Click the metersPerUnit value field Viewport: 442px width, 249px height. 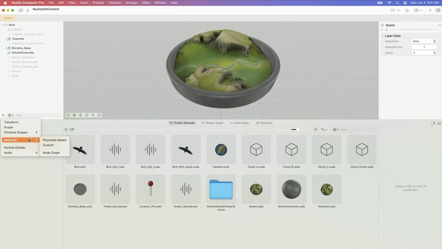pos(424,47)
